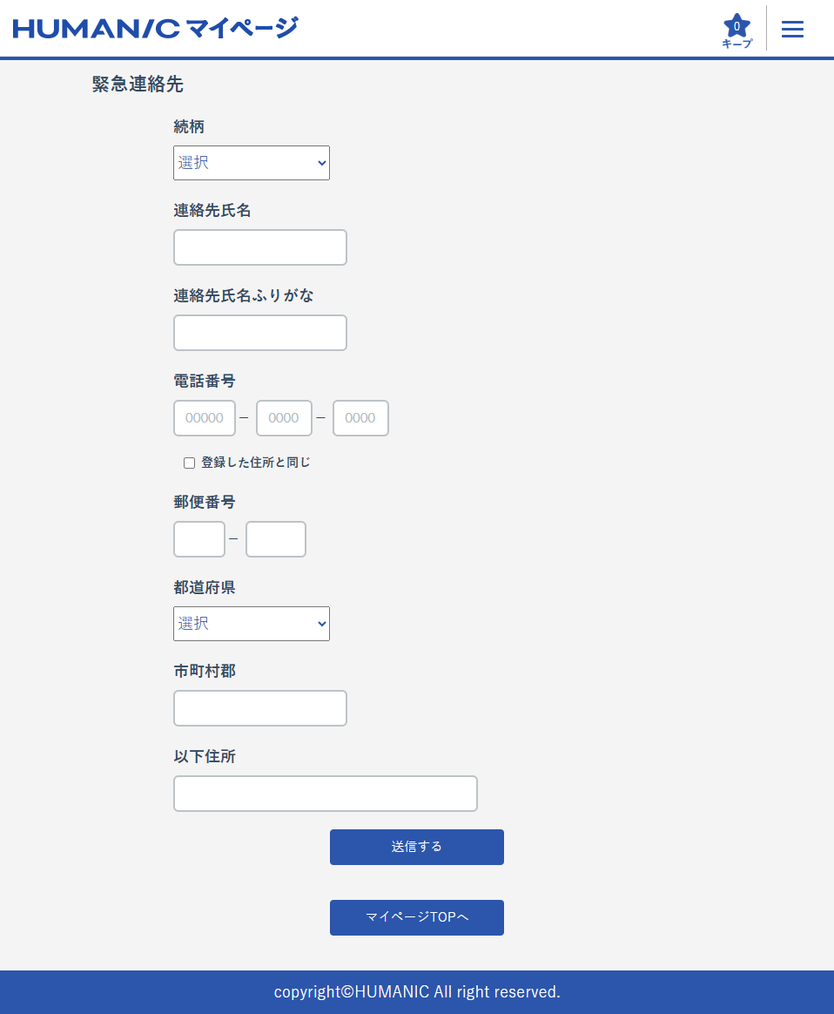Click the copyright HUMANIC footer text
The image size is (834, 1014).
coord(416,992)
